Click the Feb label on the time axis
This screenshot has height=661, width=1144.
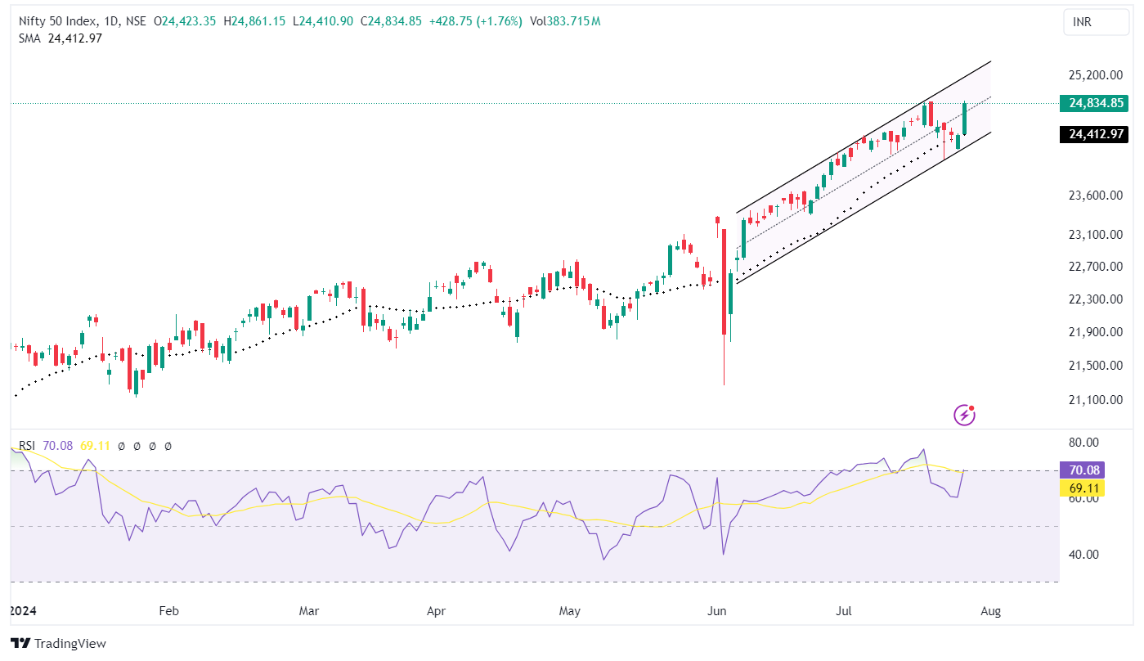click(168, 610)
